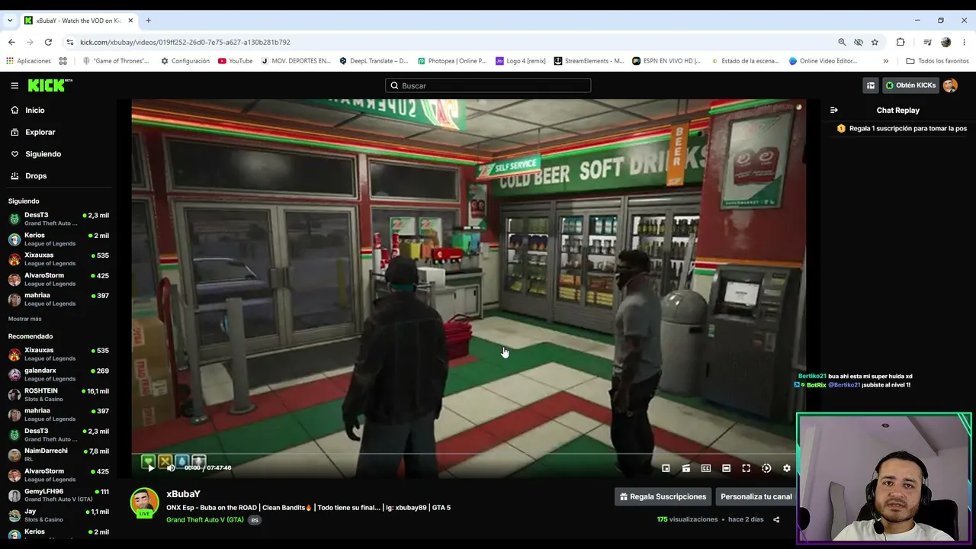
Task: Click the xBubaY channel name
Action: tap(183, 494)
